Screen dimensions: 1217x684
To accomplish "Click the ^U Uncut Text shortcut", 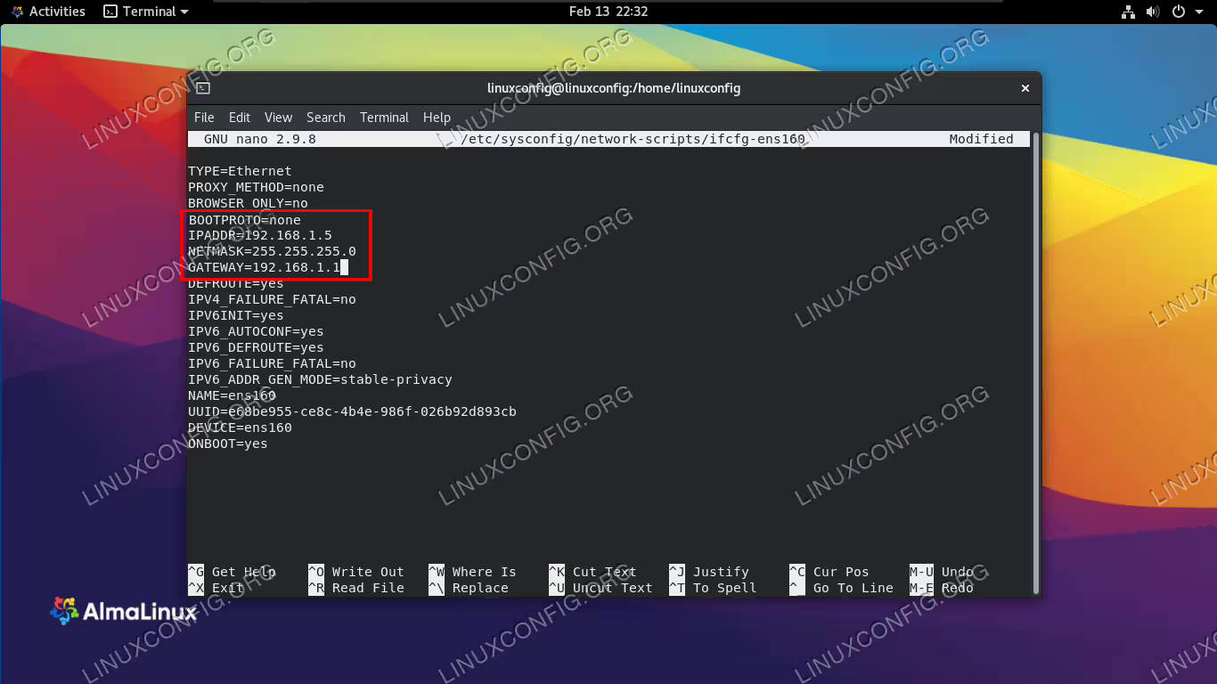I will pyautogui.click(x=600, y=588).
